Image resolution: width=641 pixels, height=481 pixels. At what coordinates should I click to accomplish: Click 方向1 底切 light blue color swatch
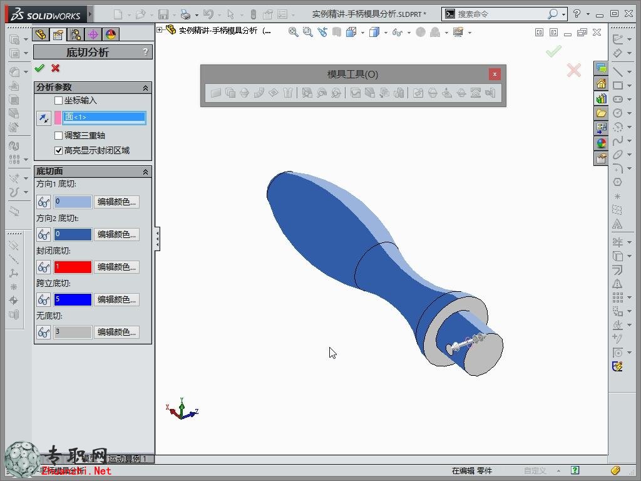coord(73,202)
